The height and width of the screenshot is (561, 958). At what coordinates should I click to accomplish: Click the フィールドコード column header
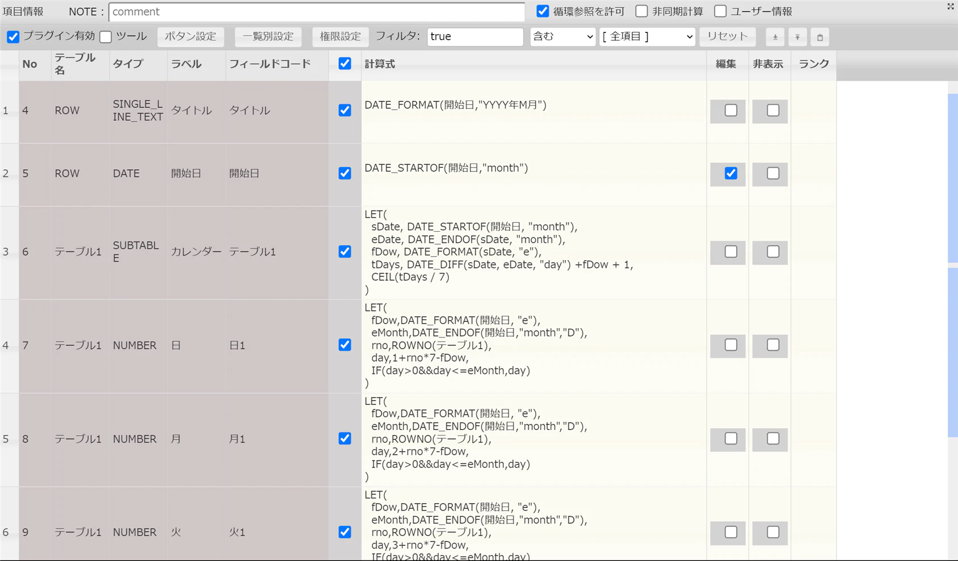click(x=277, y=64)
